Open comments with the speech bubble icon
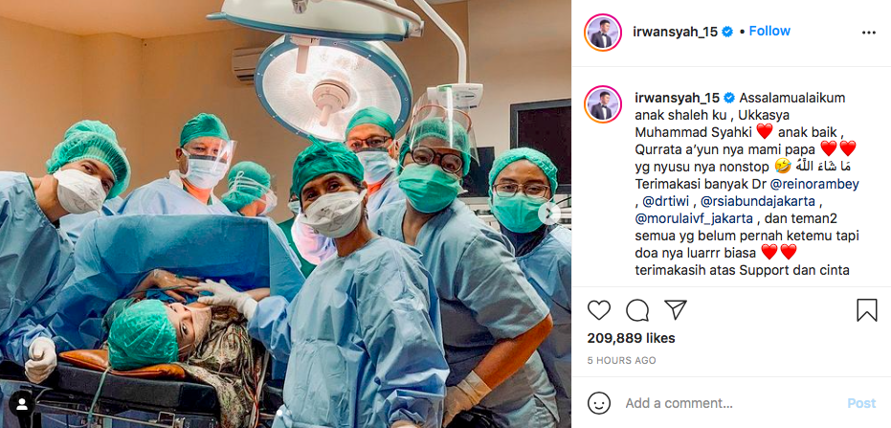Screen dimensions: 891x428 (637, 310)
